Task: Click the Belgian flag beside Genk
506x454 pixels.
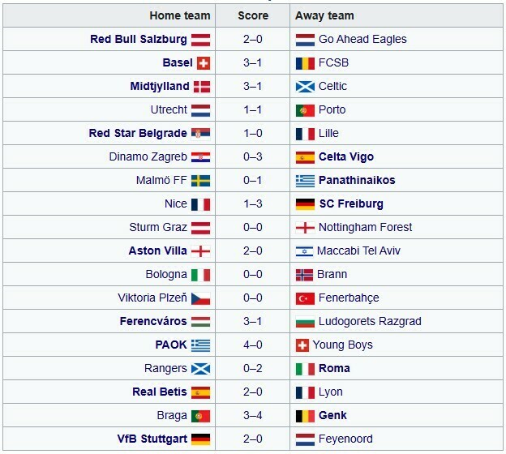Action: (x=305, y=415)
